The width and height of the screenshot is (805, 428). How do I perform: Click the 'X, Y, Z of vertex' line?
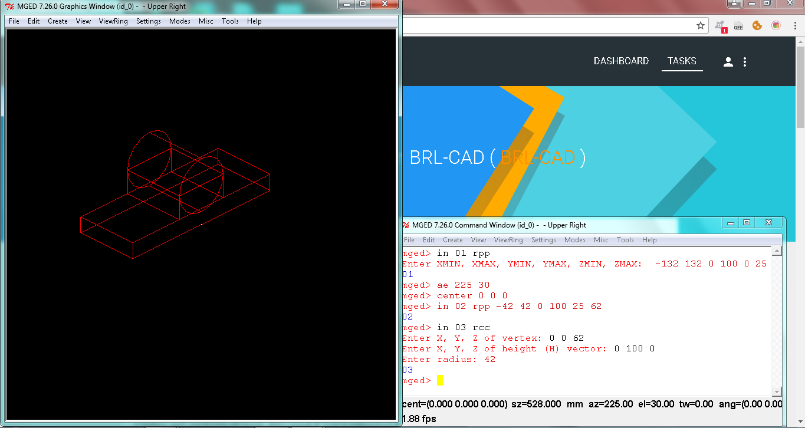coord(493,338)
